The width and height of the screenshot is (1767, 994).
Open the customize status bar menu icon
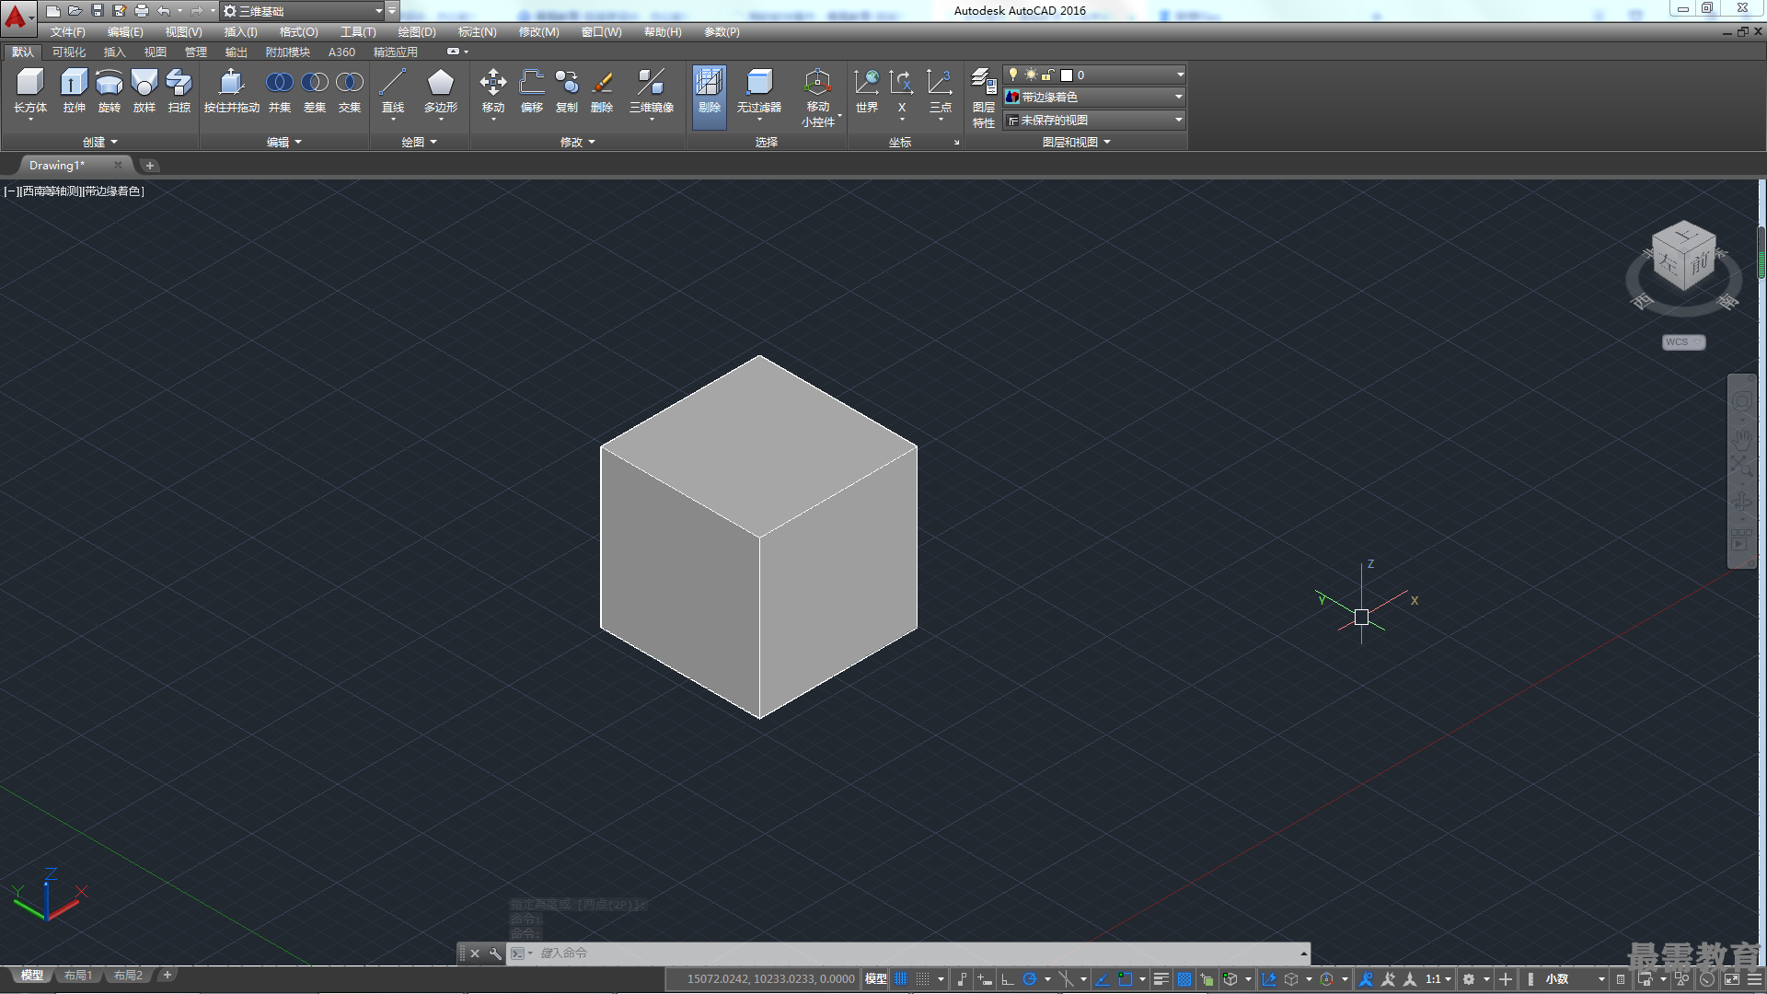(1754, 979)
